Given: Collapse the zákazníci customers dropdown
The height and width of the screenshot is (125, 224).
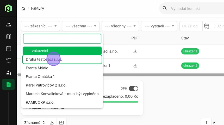Looking at the screenshot, I should (40, 26).
